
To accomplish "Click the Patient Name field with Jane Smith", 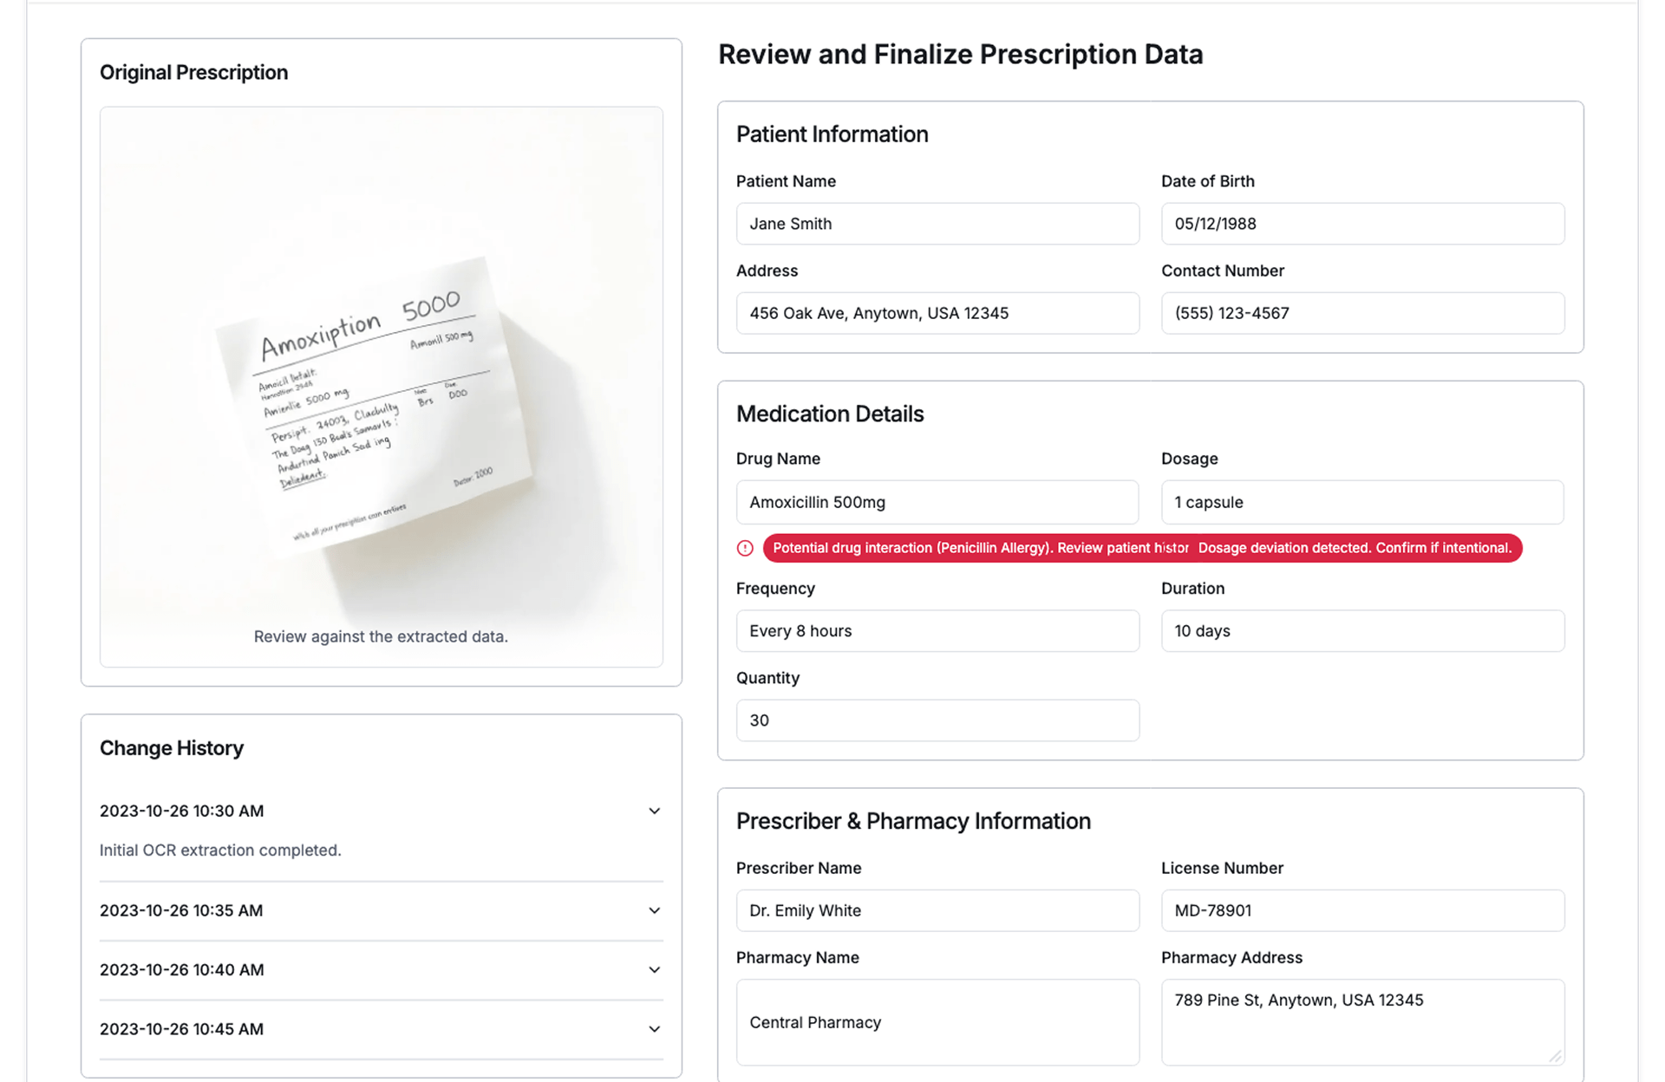I will coord(937,224).
